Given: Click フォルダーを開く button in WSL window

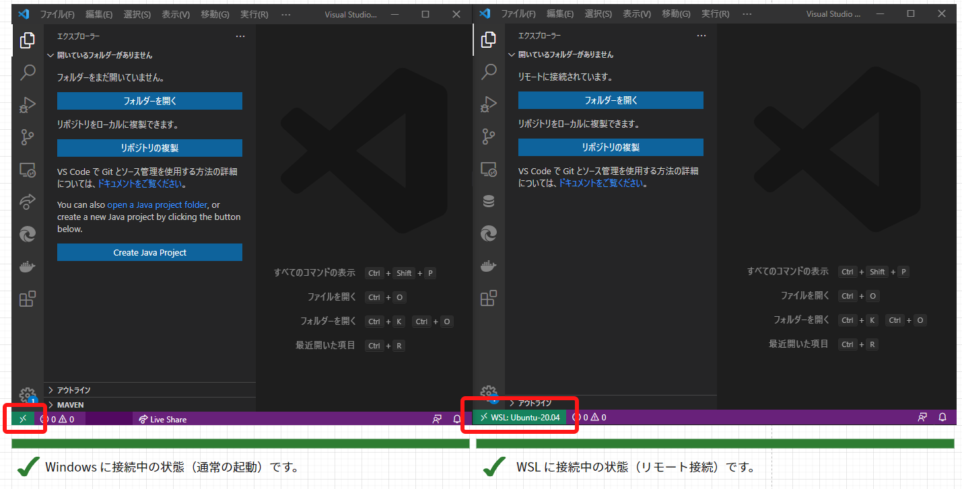Looking at the screenshot, I should coord(611,100).
